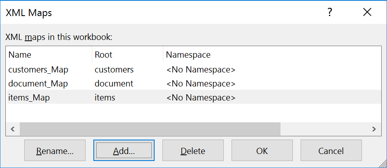Confirm with the OK button
Screen dimensions: 387x168
(262, 151)
